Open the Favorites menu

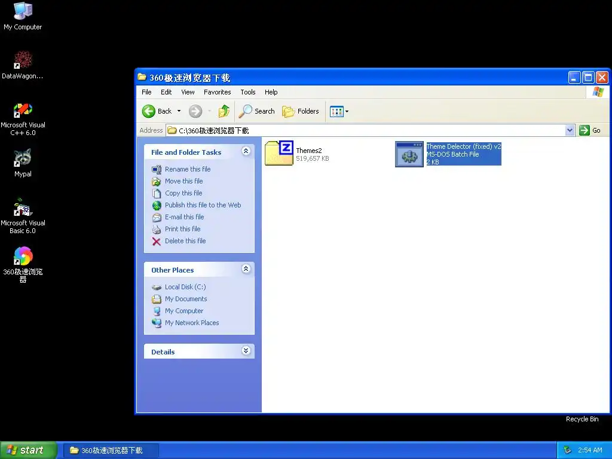pyautogui.click(x=218, y=92)
